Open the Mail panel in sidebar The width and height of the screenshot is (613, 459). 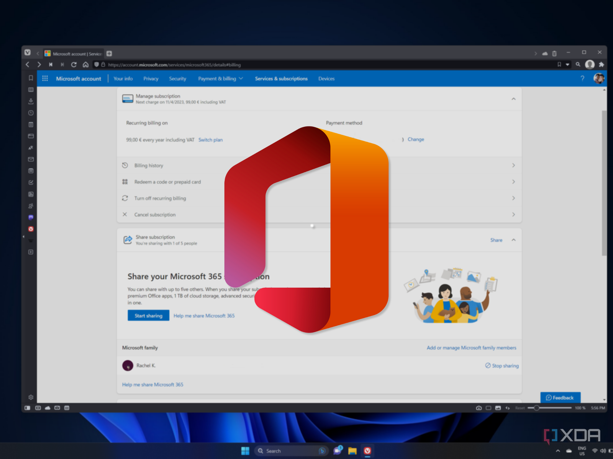click(31, 159)
